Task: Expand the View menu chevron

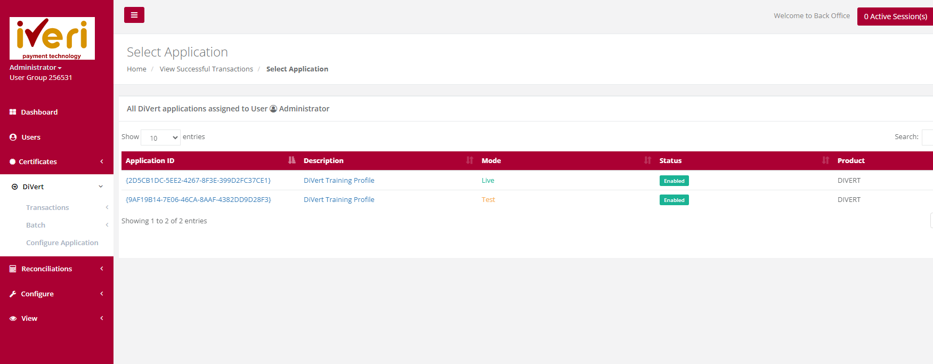Action: click(x=102, y=318)
